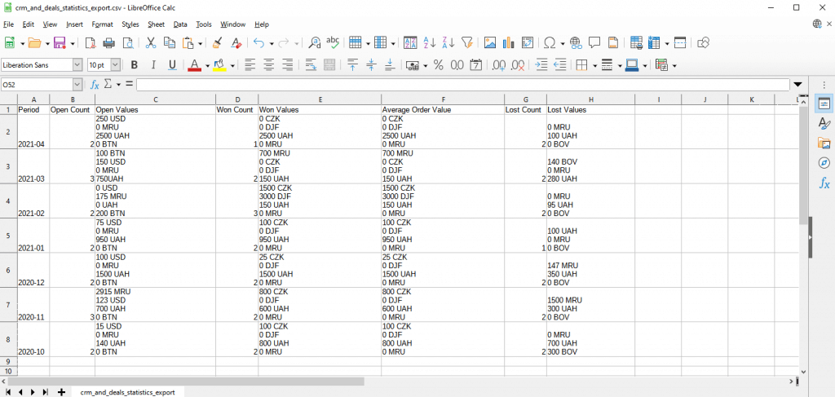Expand the Font Color dropdown arrow
The width and height of the screenshot is (835, 397).
click(x=206, y=65)
